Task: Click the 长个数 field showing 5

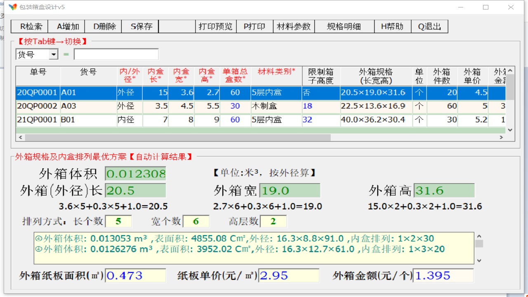Action: pyautogui.click(x=118, y=222)
